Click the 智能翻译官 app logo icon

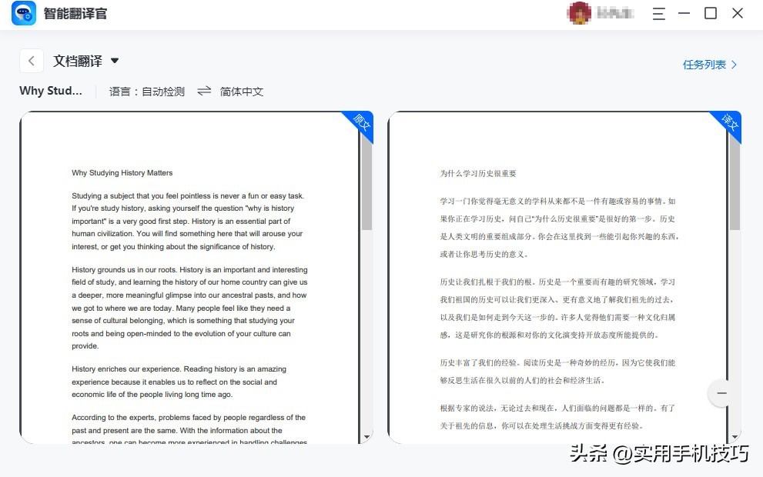click(23, 13)
